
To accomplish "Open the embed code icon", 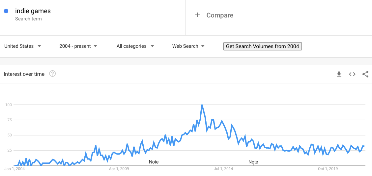I will click(x=352, y=74).
